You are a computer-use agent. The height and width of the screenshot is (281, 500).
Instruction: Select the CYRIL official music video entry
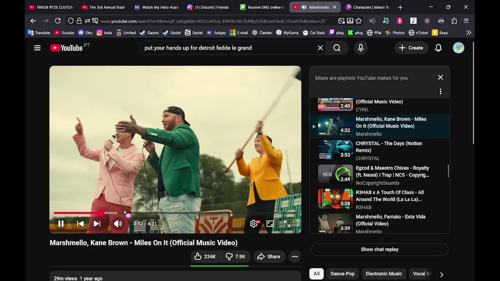[x=379, y=105]
